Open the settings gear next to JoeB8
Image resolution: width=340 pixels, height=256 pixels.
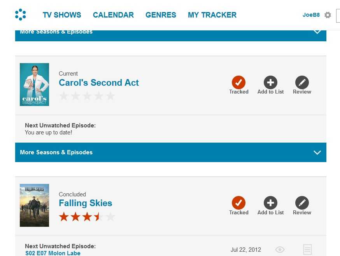click(328, 15)
